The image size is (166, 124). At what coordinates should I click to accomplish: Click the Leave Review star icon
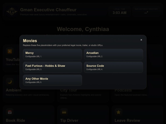coord(118,112)
